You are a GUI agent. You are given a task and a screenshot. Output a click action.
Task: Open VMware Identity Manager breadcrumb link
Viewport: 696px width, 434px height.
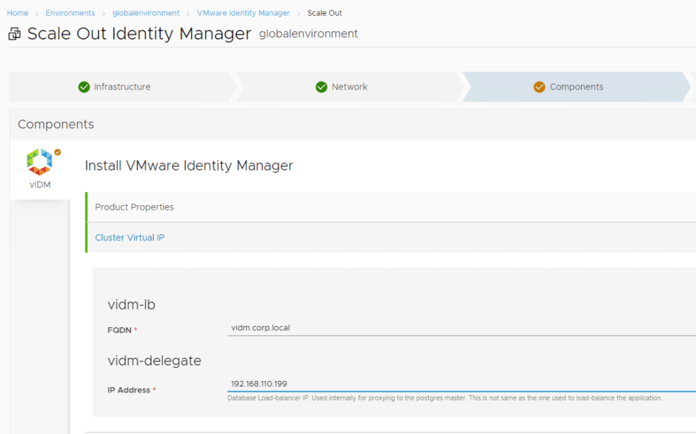pyautogui.click(x=243, y=13)
